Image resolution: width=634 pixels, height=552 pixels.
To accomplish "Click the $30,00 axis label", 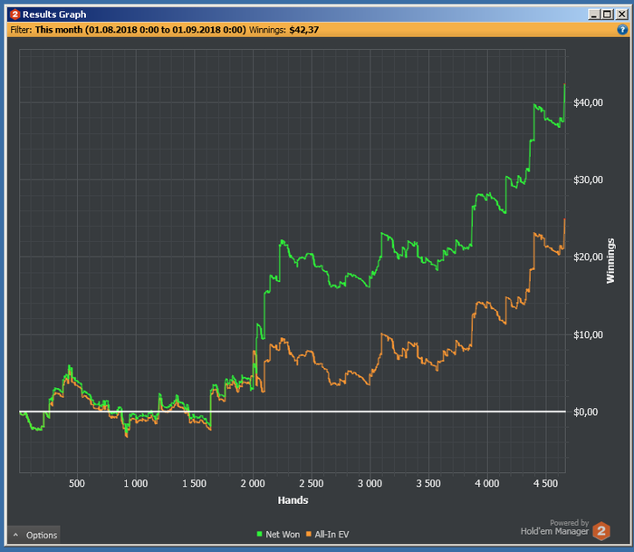I will click(x=588, y=179).
